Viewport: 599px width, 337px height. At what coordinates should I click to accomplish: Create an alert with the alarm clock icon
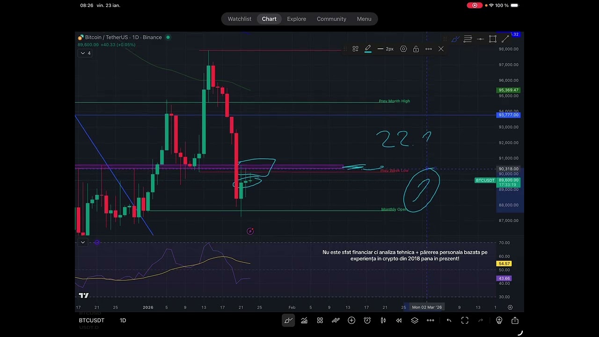(x=367, y=321)
